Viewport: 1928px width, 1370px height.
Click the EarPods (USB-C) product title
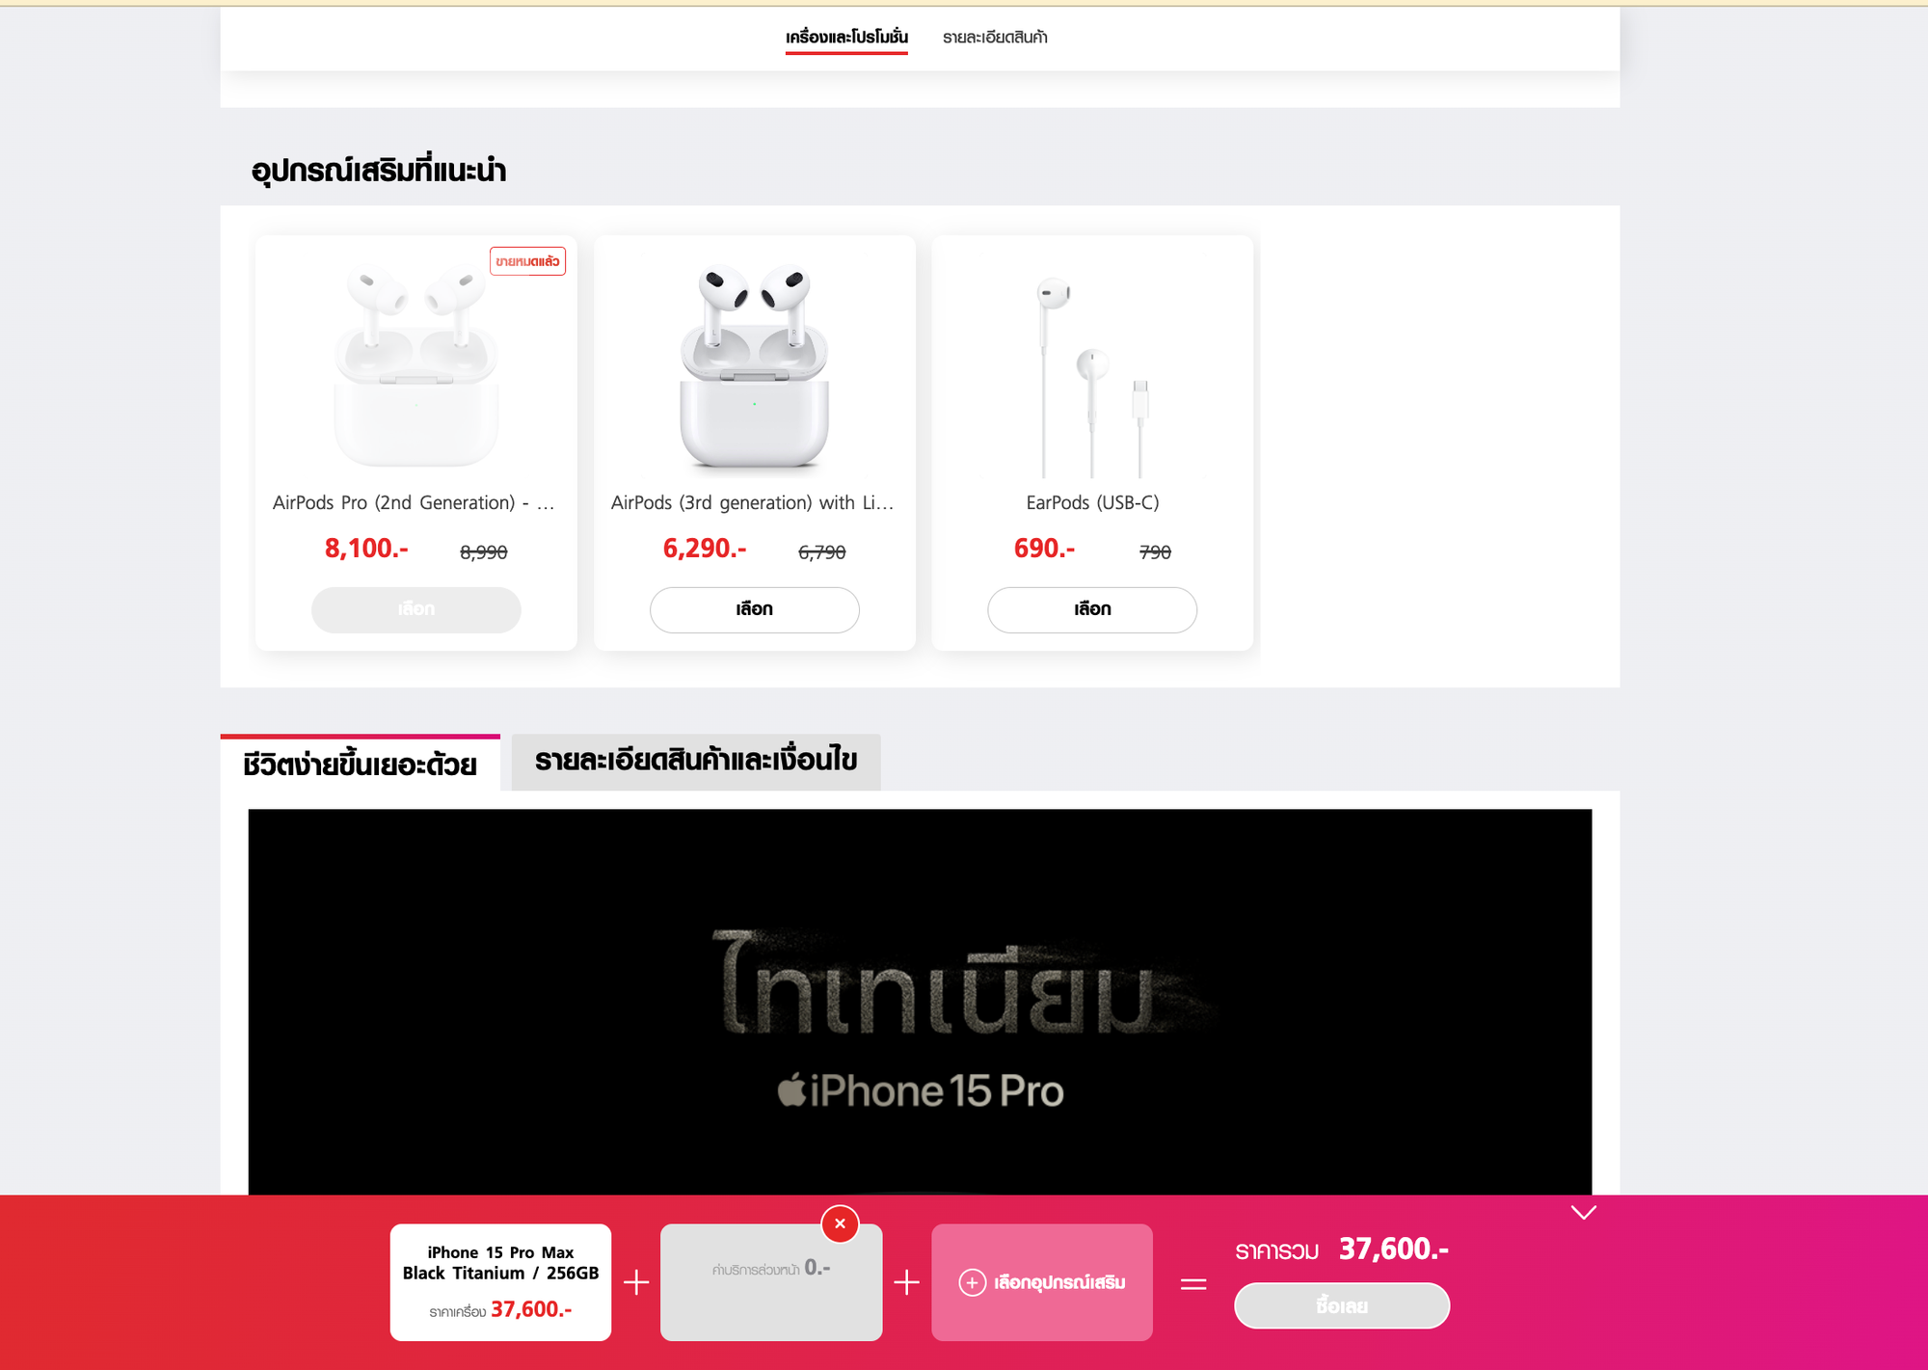pyautogui.click(x=1092, y=502)
